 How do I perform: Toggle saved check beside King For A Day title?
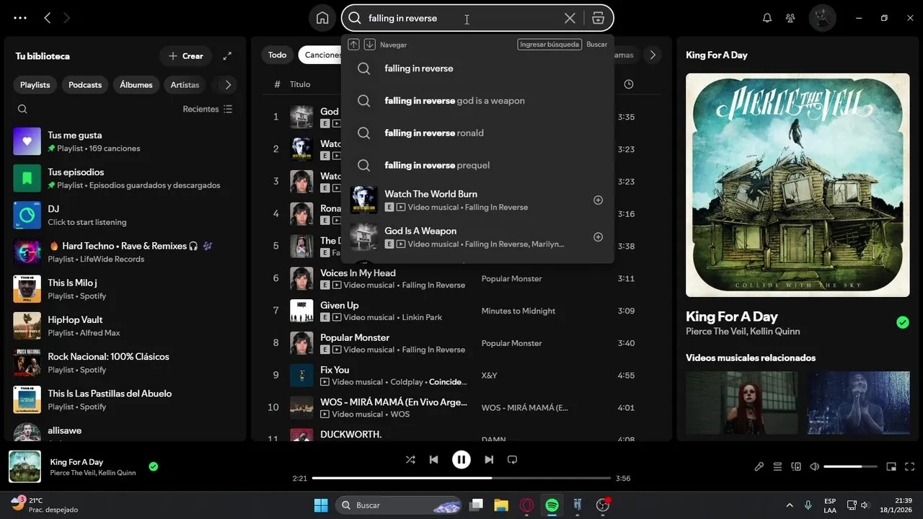(903, 322)
